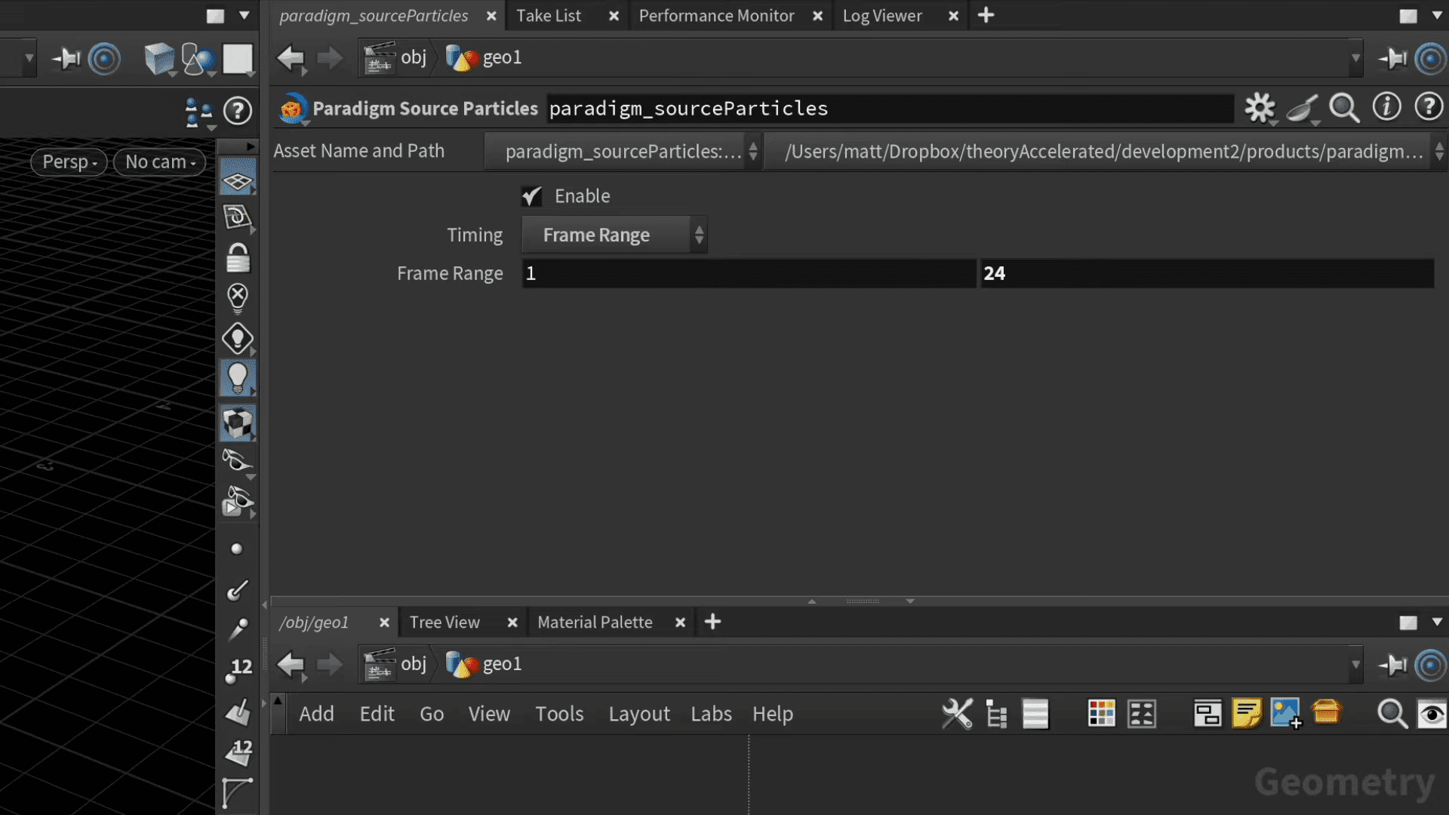Open Material Palette tab
This screenshot has height=815, width=1449.
595,623
